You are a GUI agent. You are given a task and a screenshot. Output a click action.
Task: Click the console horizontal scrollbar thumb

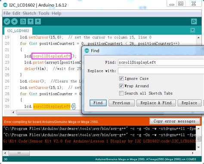click(x=19, y=153)
